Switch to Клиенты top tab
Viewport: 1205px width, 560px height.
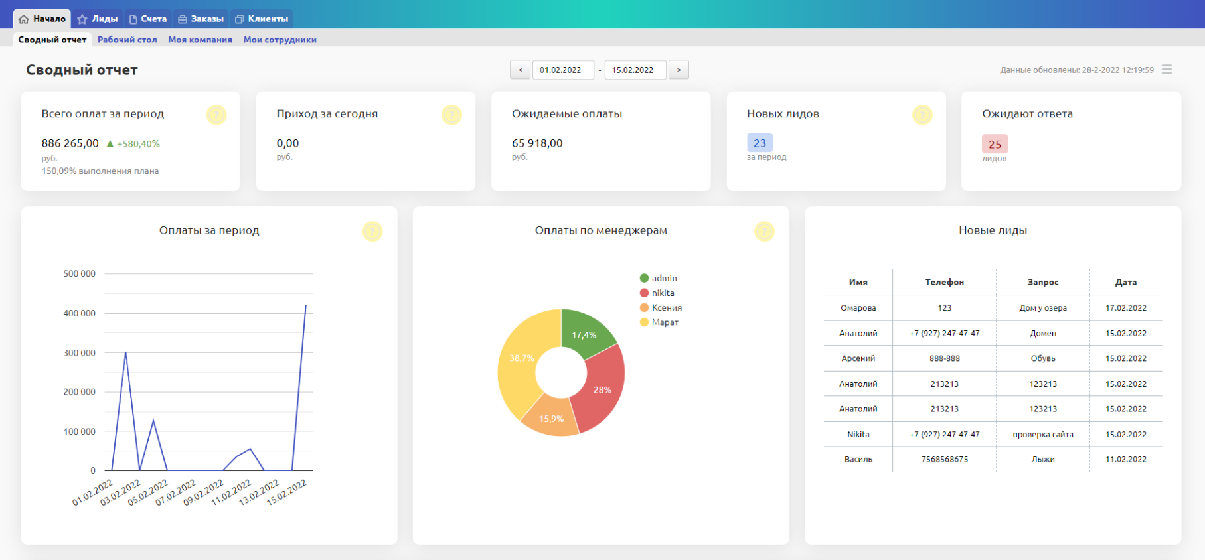pos(262,19)
